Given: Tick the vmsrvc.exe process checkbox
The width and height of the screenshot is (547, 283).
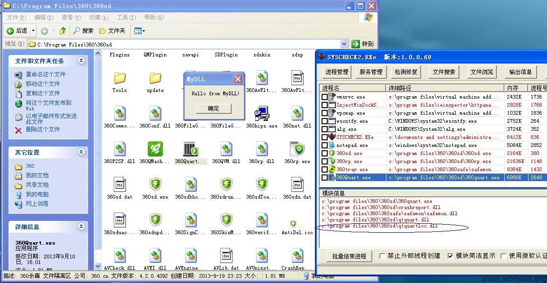Looking at the screenshot, I should pos(324,97).
